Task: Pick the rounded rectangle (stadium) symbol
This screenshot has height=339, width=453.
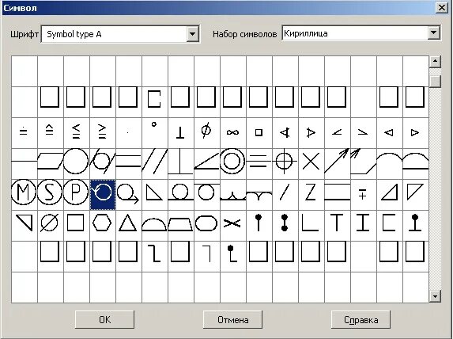Action: [206, 223]
